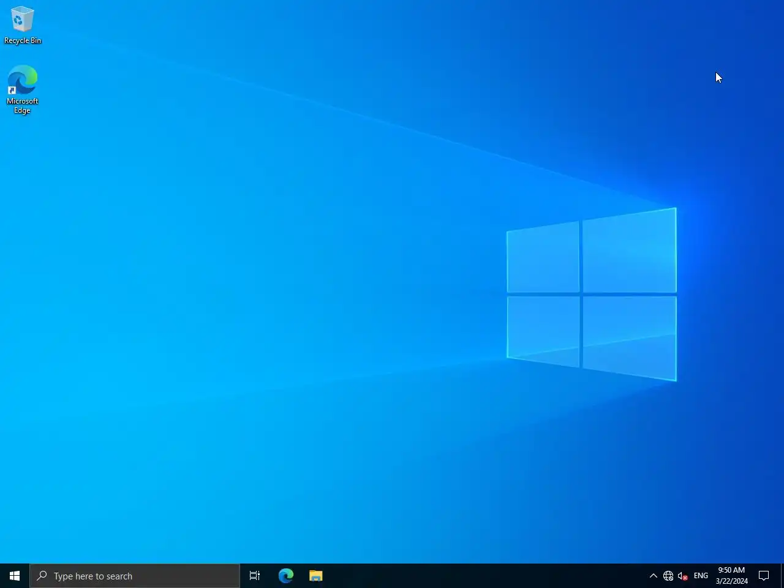Open File Explorer from the taskbar

[316, 576]
